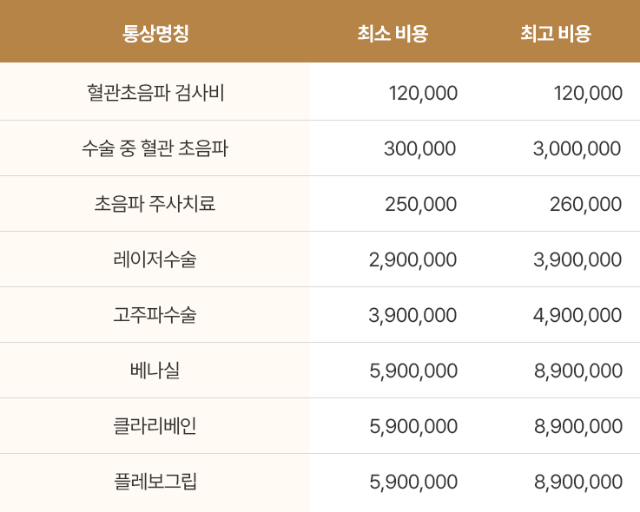Select the 베나실 row label
The height and width of the screenshot is (512, 640).
click(x=155, y=371)
